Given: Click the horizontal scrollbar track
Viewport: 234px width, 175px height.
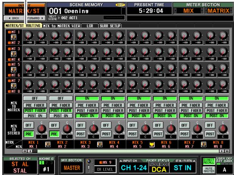Looking at the screenshot, I should pos(128,151).
